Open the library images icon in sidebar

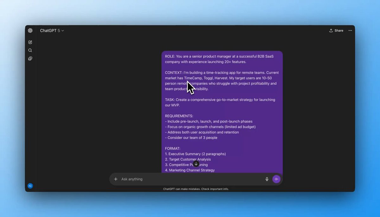tap(30, 59)
